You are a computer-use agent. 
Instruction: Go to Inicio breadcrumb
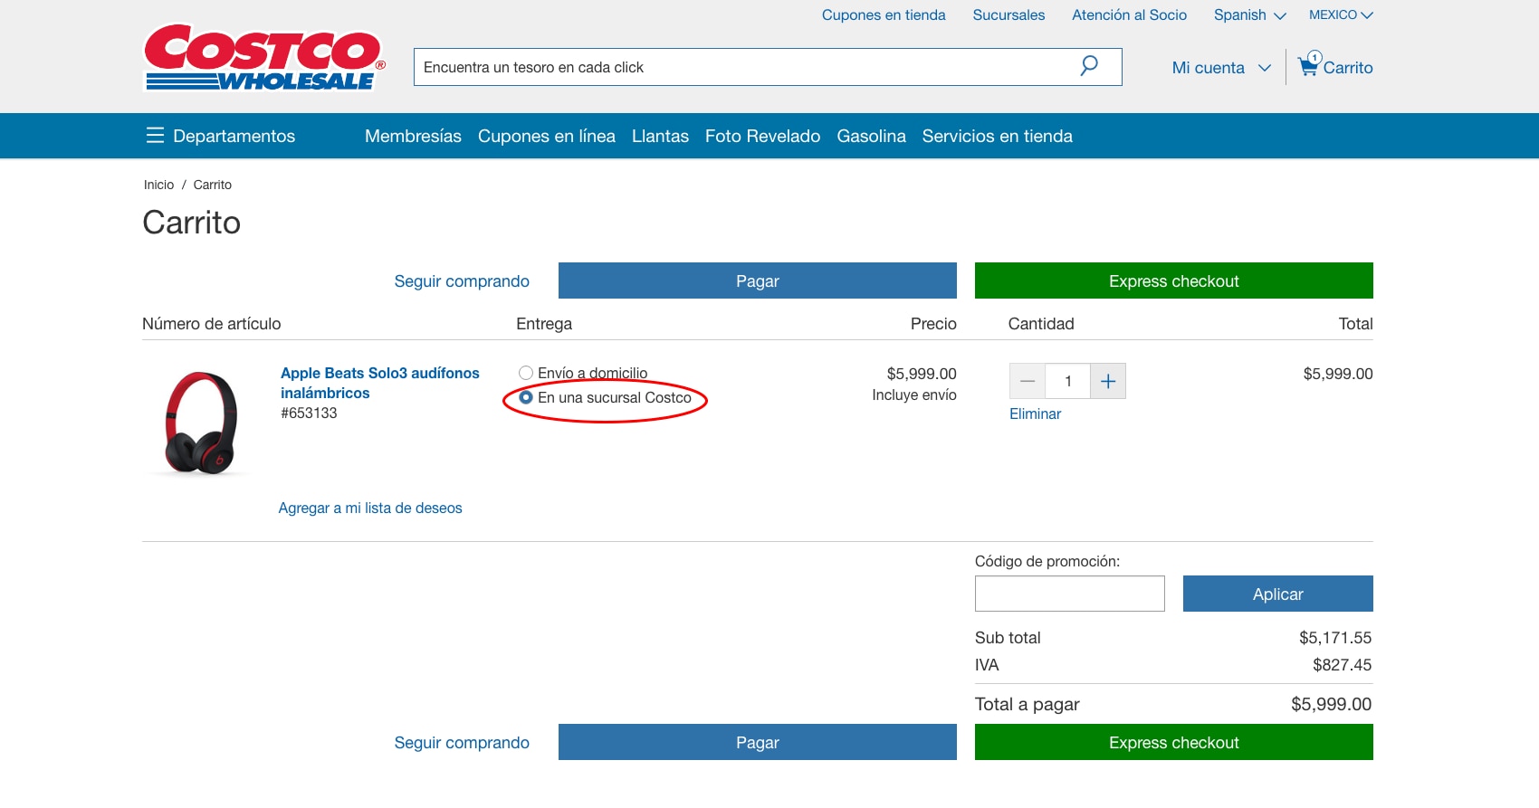tap(158, 185)
